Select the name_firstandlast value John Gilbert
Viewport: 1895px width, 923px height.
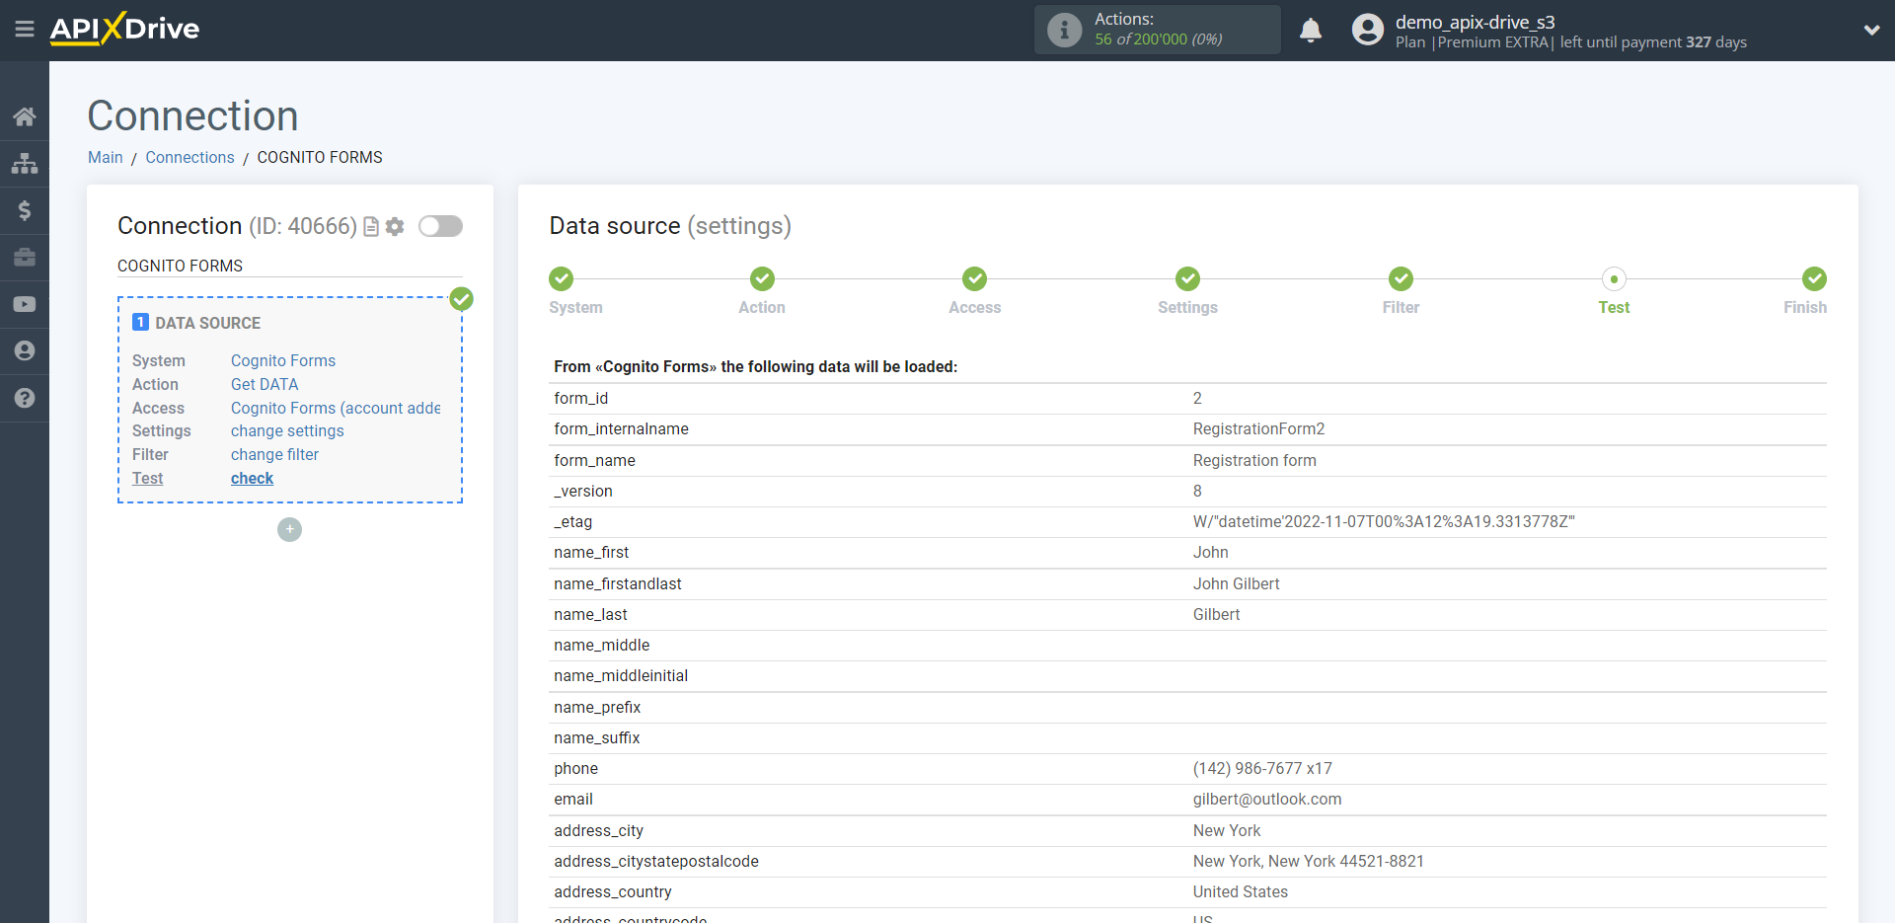(x=1236, y=584)
